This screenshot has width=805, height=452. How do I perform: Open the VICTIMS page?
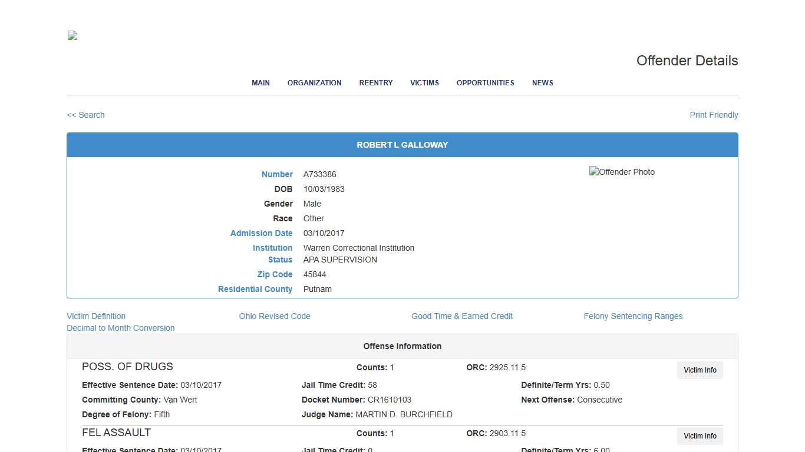[x=424, y=82]
